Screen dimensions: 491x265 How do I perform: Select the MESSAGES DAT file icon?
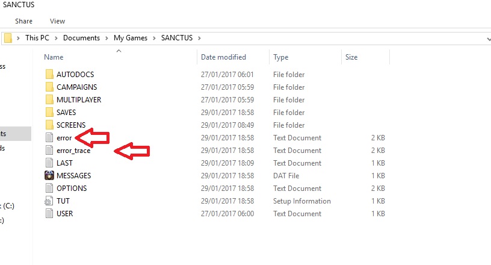pos(49,176)
